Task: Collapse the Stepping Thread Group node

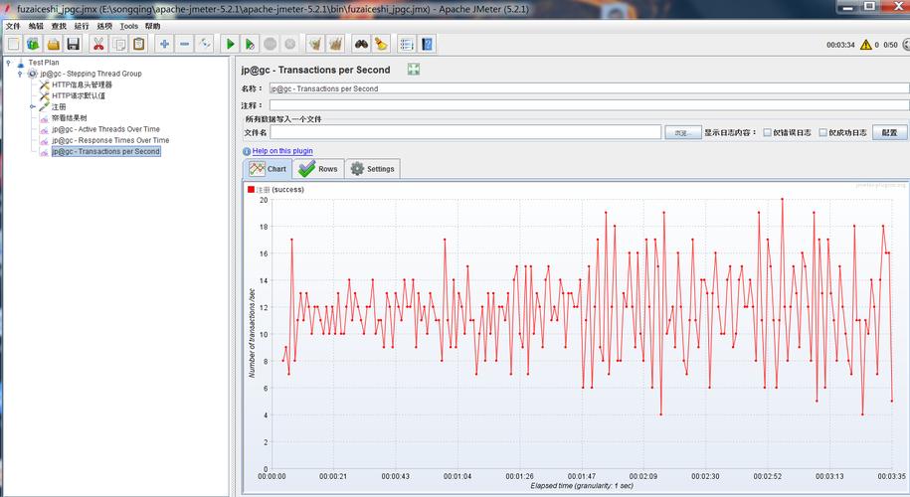Action: point(20,74)
